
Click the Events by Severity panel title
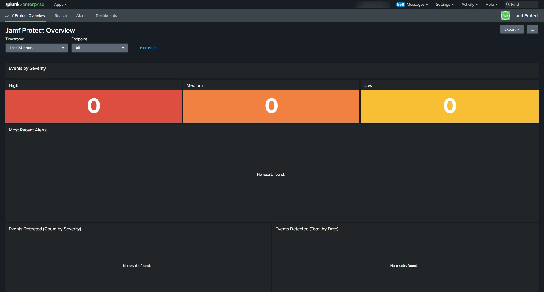pos(27,68)
